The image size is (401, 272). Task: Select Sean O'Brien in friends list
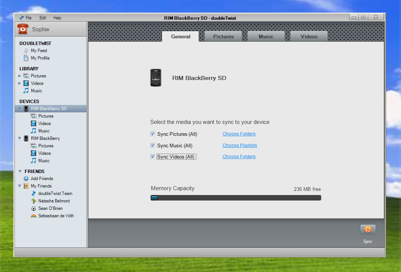pos(50,208)
